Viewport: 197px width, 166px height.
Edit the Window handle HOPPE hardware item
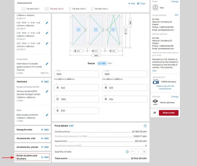point(47,91)
